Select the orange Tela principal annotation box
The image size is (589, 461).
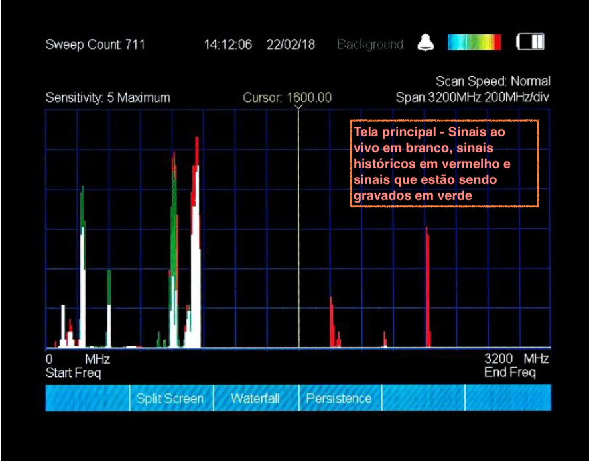(444, 164)
